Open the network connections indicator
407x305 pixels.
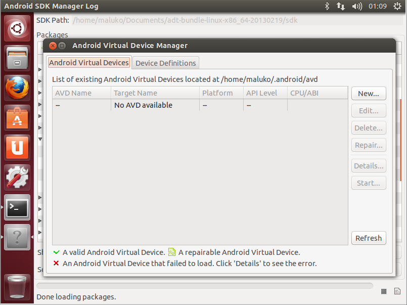(x=341, y=6)
